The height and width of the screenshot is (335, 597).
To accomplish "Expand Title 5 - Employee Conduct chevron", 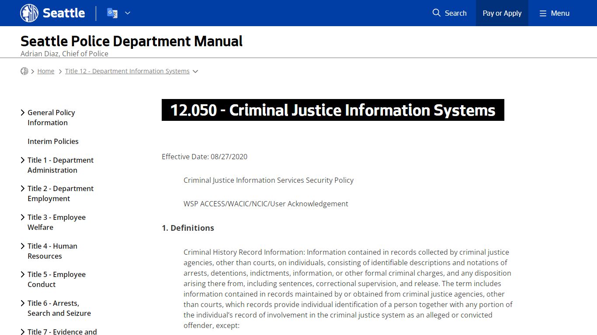I will (23, 274).
